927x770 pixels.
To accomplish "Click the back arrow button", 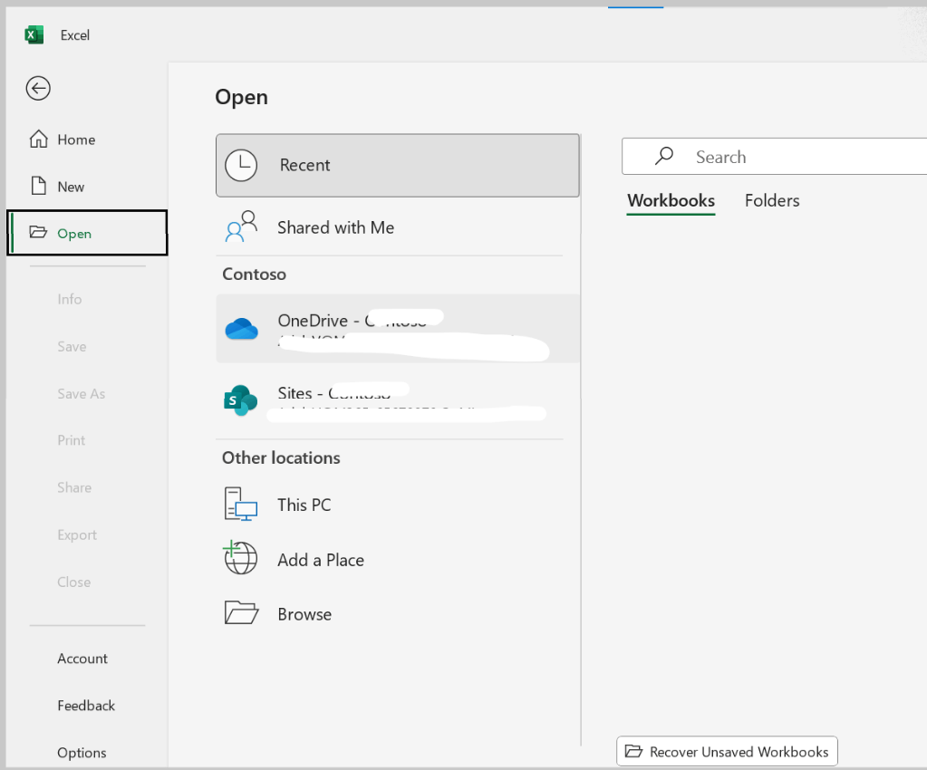I will click(38, 89).
